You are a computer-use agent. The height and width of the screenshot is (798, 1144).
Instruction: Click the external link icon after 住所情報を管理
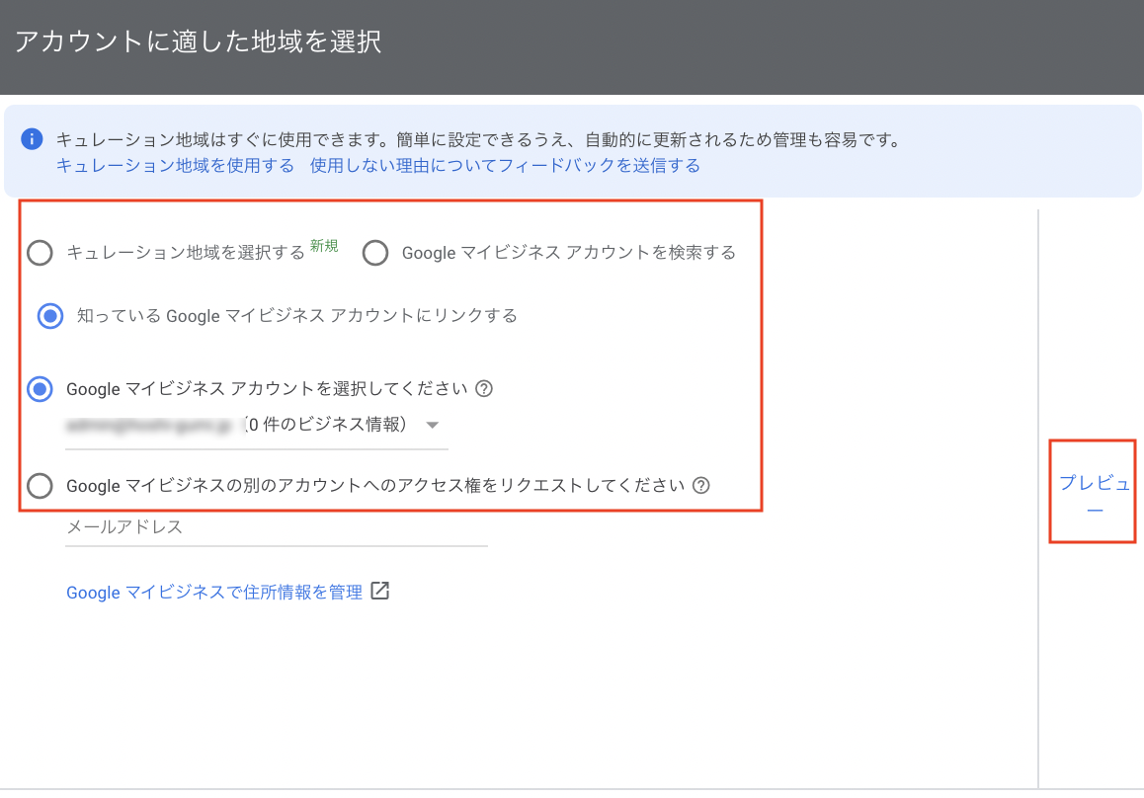click(x=382, y=590)
